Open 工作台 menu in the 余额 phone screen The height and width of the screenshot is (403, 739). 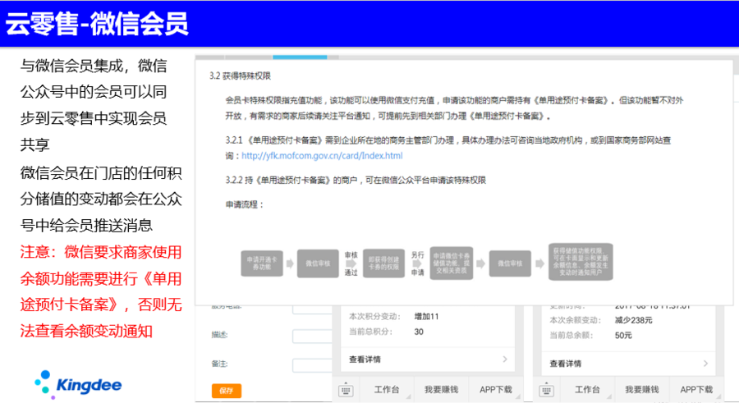[587, 390]
